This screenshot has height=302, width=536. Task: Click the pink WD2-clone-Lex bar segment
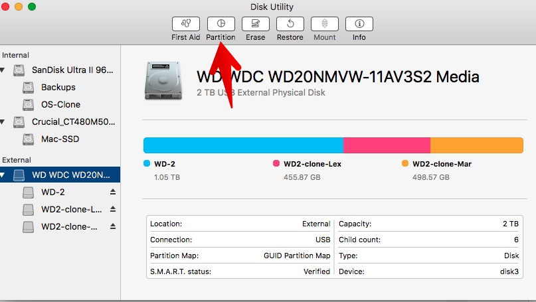tap(387, 145)
